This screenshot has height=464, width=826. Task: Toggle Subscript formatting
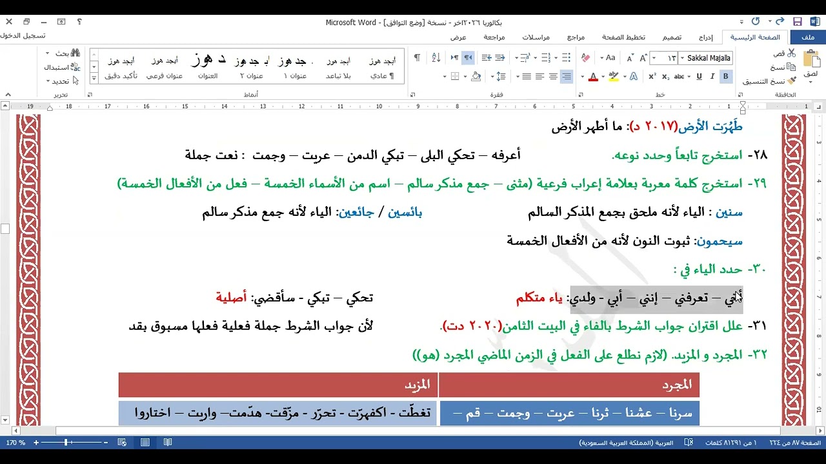click(x=666, y=77)
